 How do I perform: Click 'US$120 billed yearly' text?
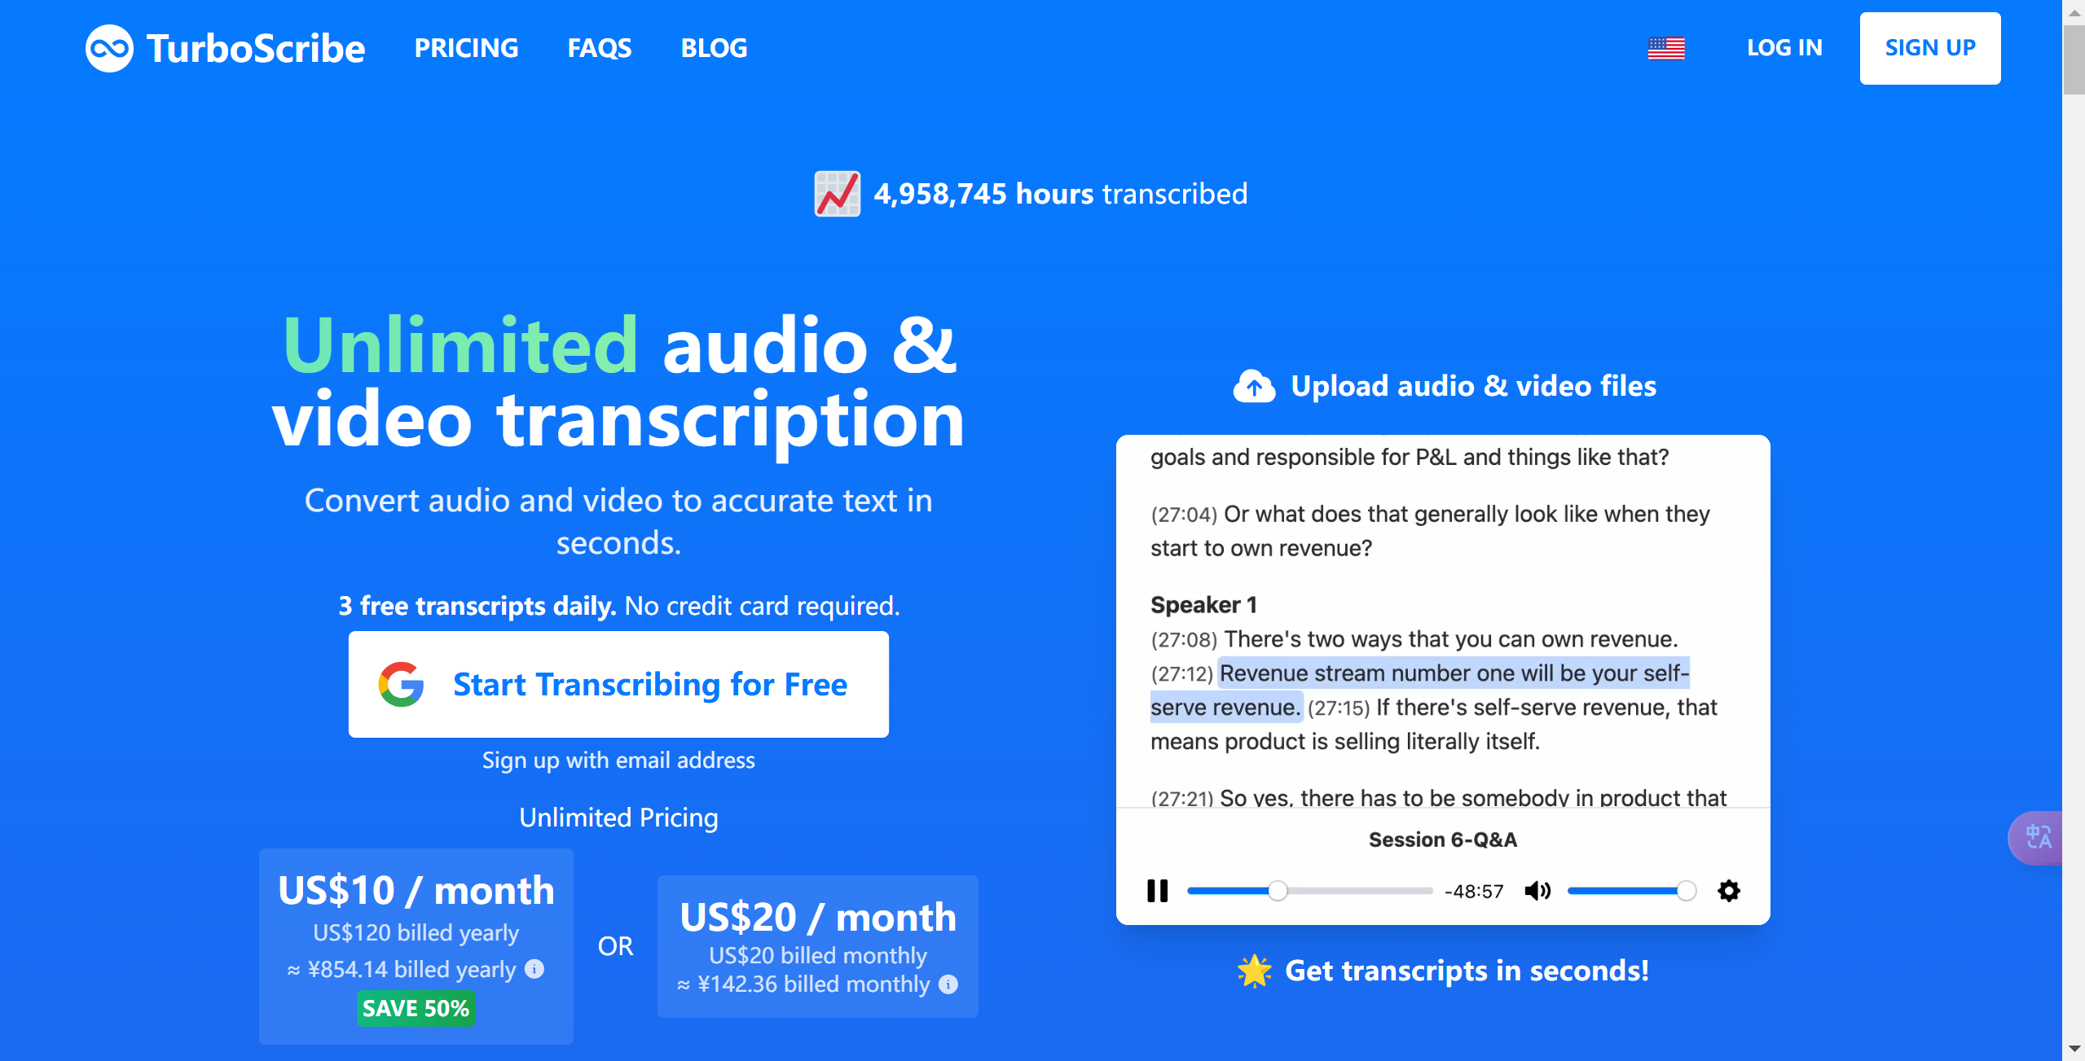coord(416,932)
